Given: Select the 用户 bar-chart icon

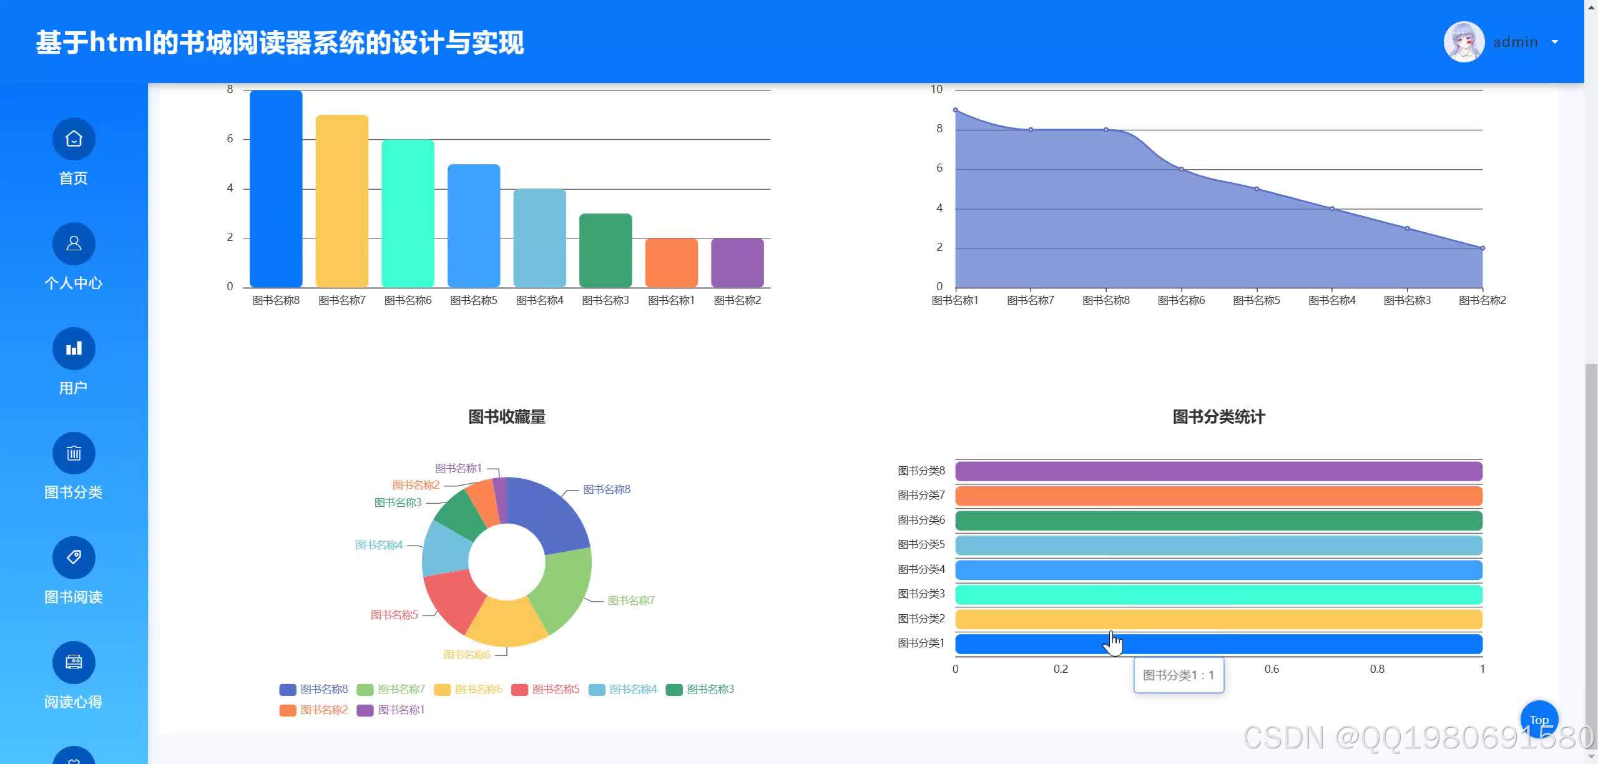Looking at the screenshot, I should 73,348.
